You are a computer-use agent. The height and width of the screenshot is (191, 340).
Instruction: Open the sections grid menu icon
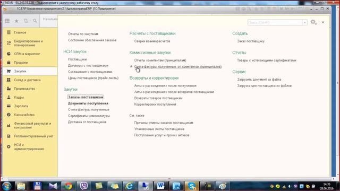(x=7, y=21)
